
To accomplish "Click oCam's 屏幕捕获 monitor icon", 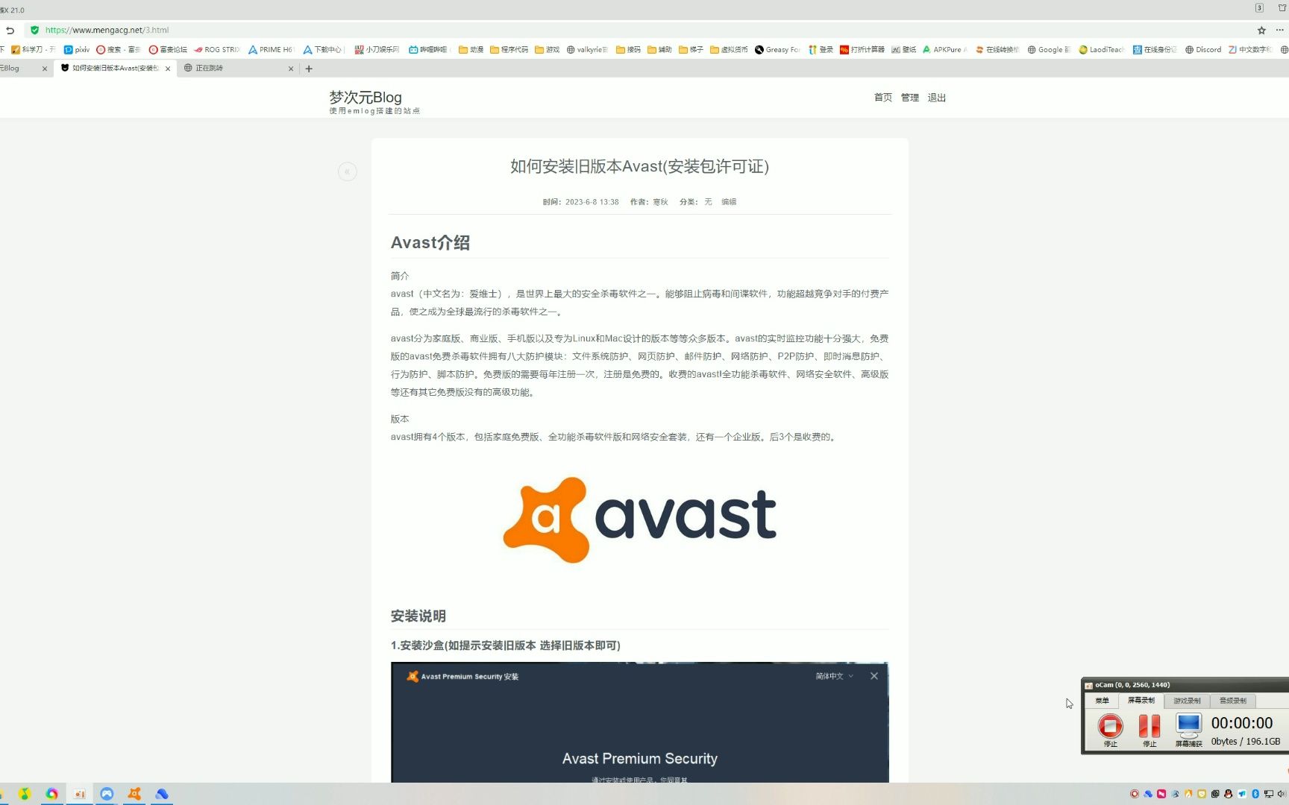I will (x=1188, y=725).
